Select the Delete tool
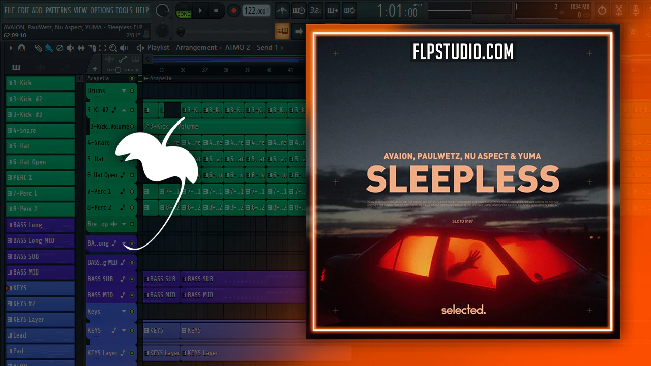The image size is (651, 366). [60, 48]
